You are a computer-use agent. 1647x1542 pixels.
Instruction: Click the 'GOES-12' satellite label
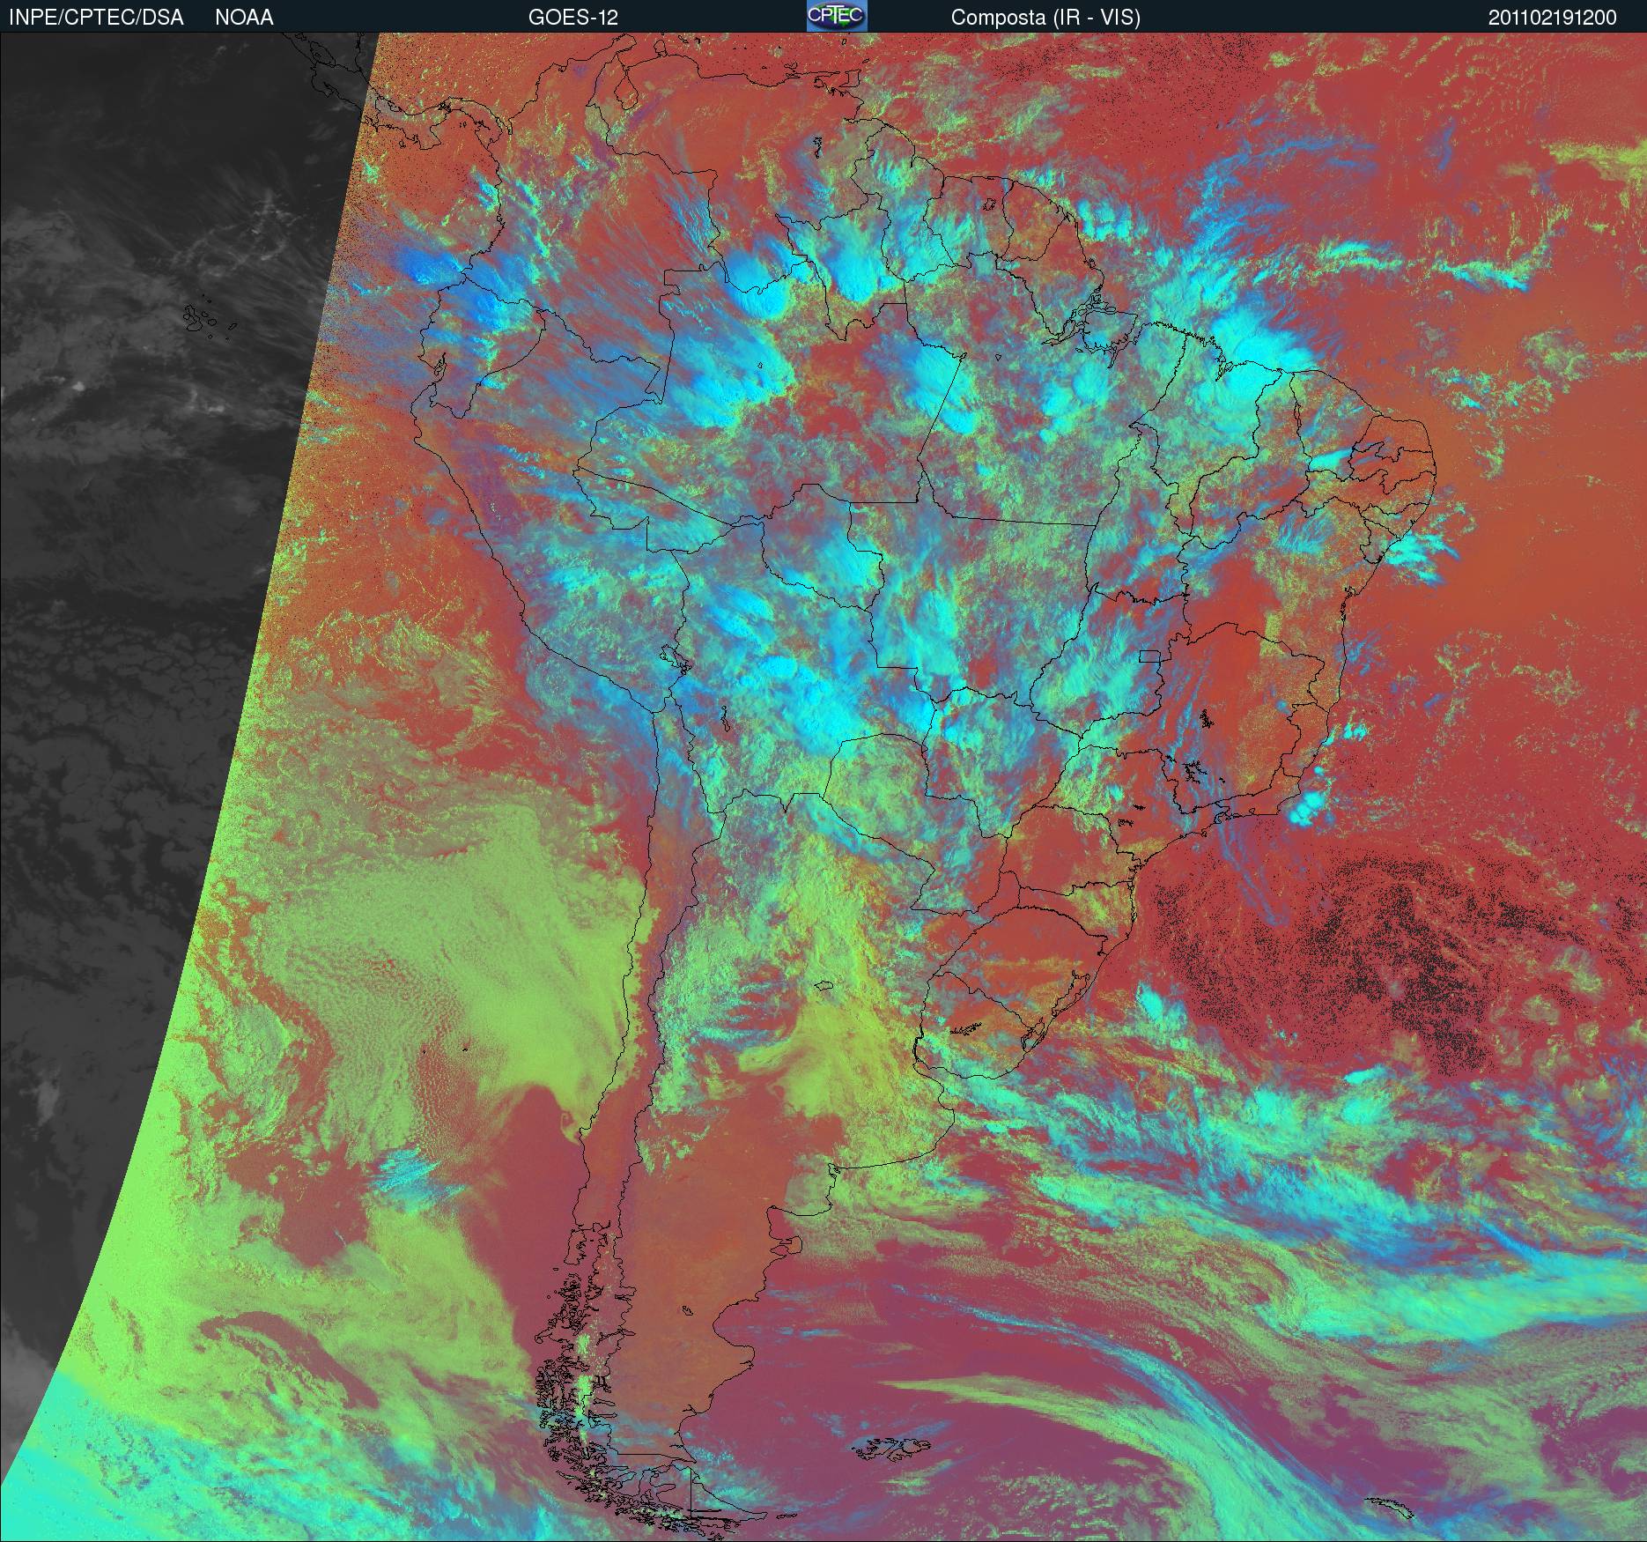tap(572, 18)
